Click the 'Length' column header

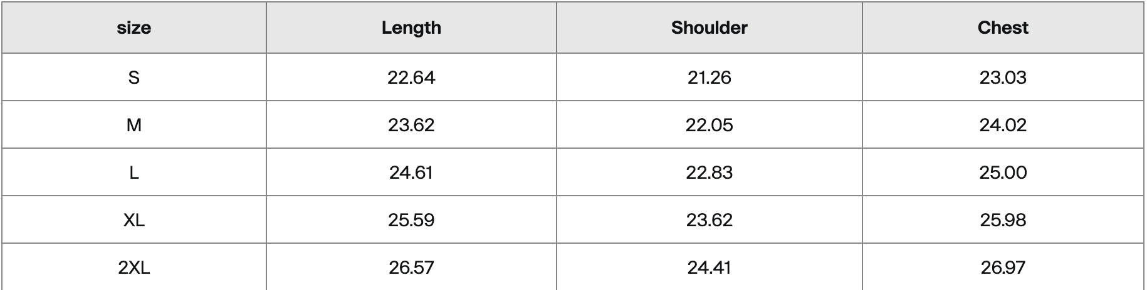pos(411,28)
